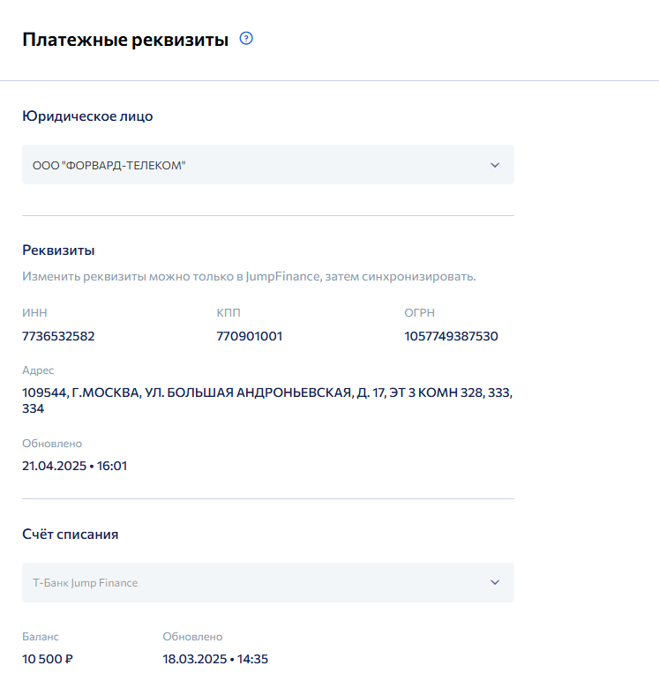659x688 pixels.
Task: Click the balance update date 18.03.2025
Action: pos(215,659)
